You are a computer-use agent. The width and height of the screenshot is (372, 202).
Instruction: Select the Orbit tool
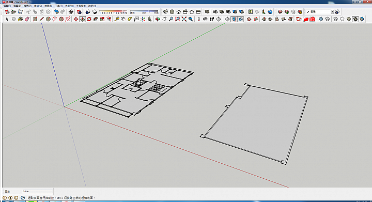158,19
